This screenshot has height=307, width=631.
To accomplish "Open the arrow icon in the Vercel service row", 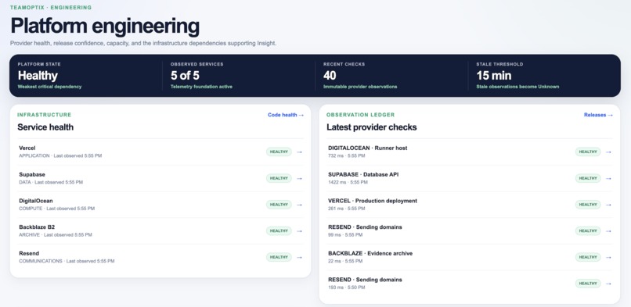I will (299, 152).
